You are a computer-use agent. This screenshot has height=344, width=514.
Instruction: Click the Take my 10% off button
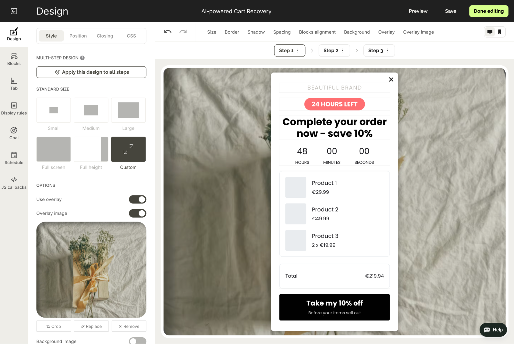[x=334, y=307]
